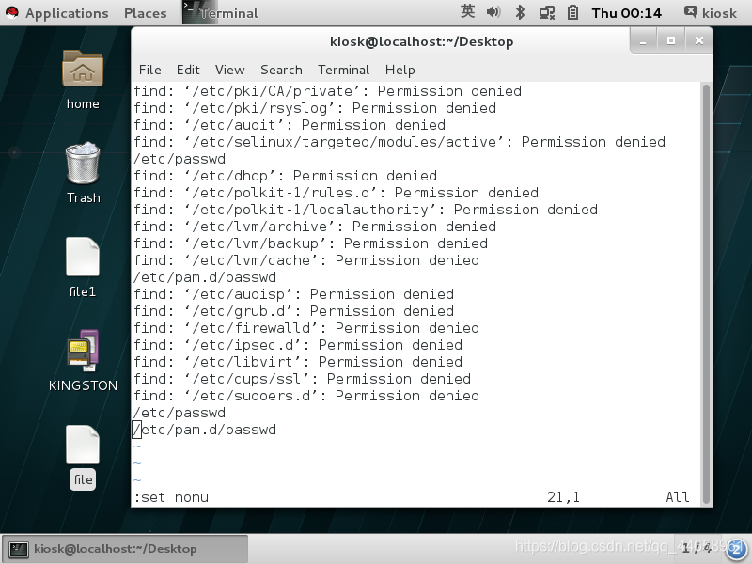The image size is (752, 564).
Task: Open the terminal's Edit menu
Action: [188, 70]
